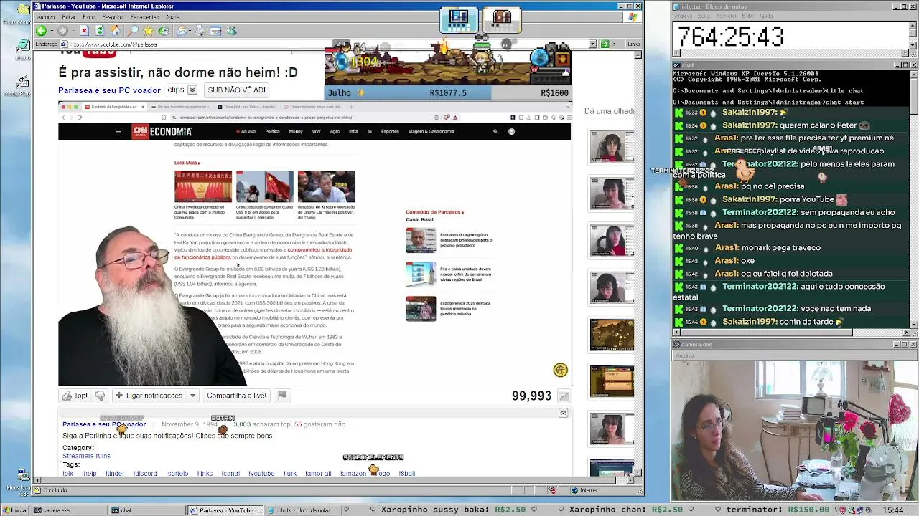Click the Internet Explorer address bar
The height and width of the screenshot is (516, 919).
pos(323,44)
